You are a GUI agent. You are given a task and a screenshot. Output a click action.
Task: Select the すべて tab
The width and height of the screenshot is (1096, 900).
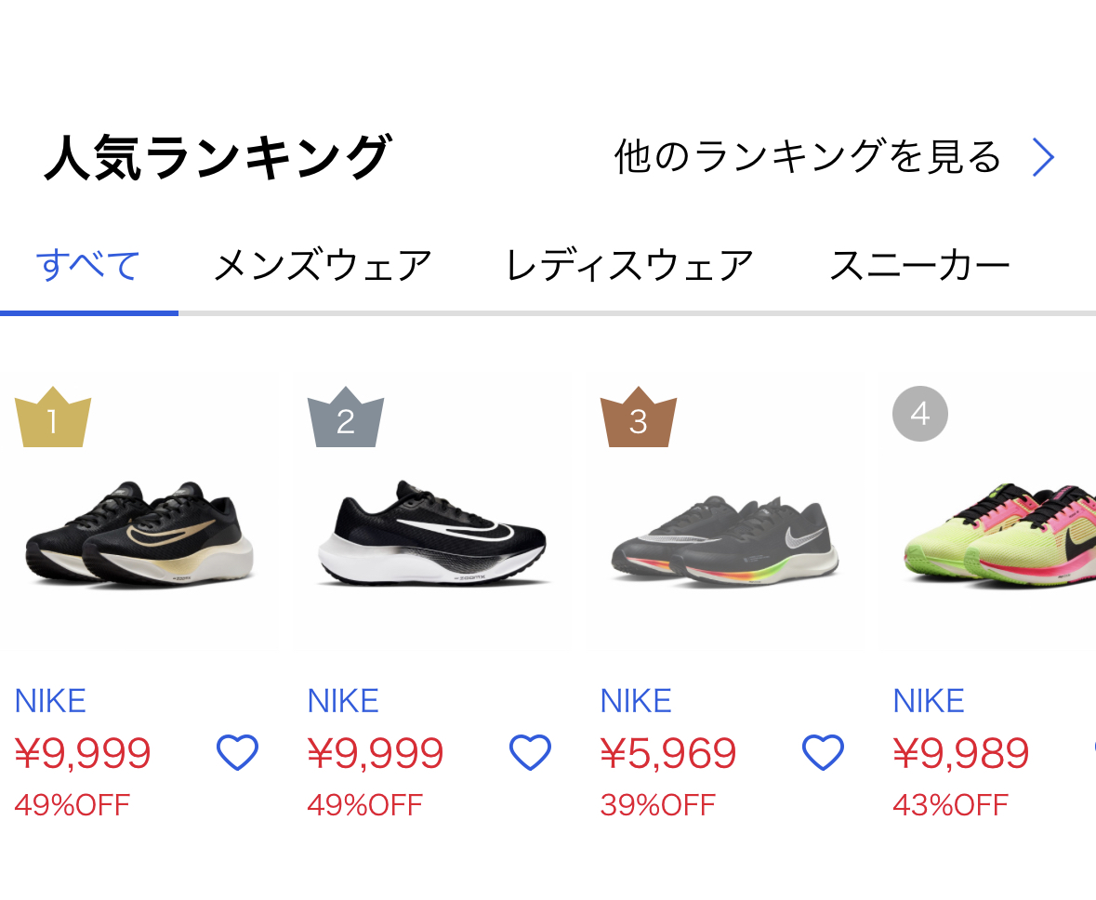[x=88, y=267]
